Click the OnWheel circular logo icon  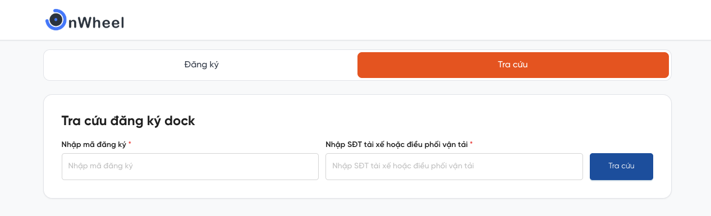[x=56, y=20]
